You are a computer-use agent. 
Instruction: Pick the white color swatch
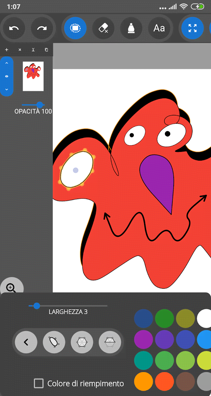click(x=204, y=318)
